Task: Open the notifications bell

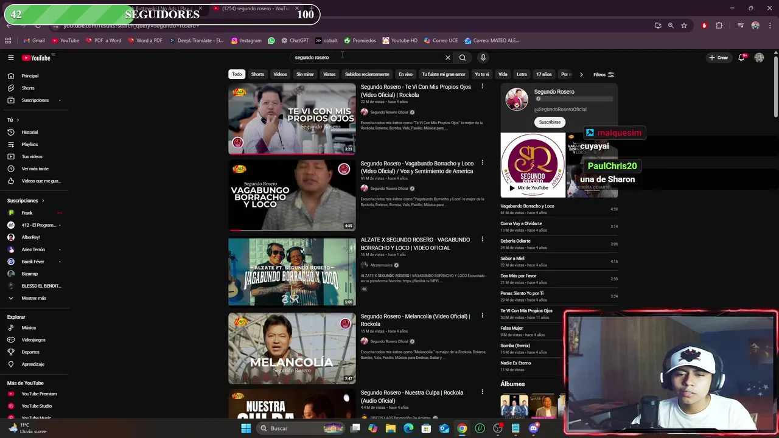Action: (742, 58)
